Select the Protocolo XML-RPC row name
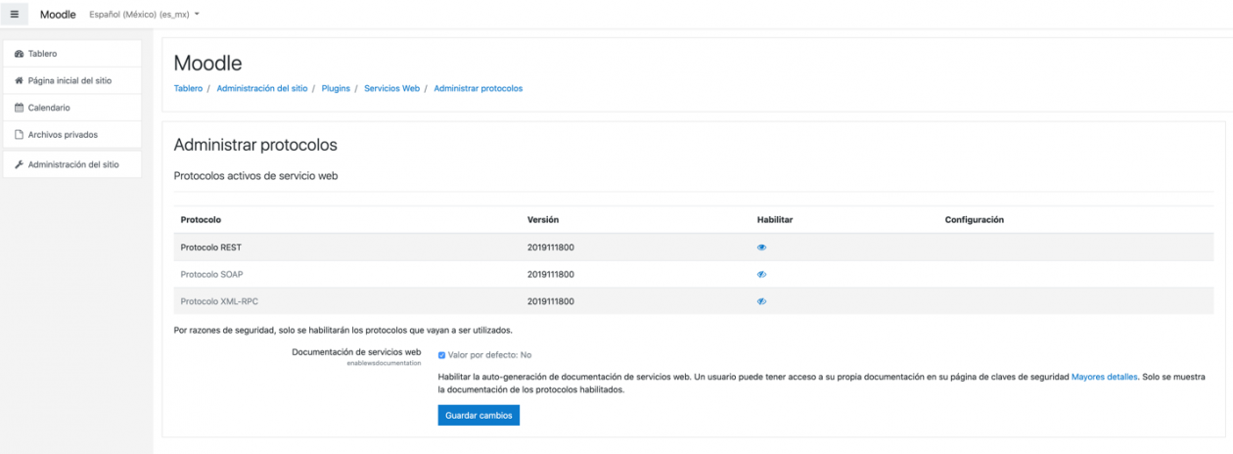Screen dimensions: 1233x454 [219, 301]
